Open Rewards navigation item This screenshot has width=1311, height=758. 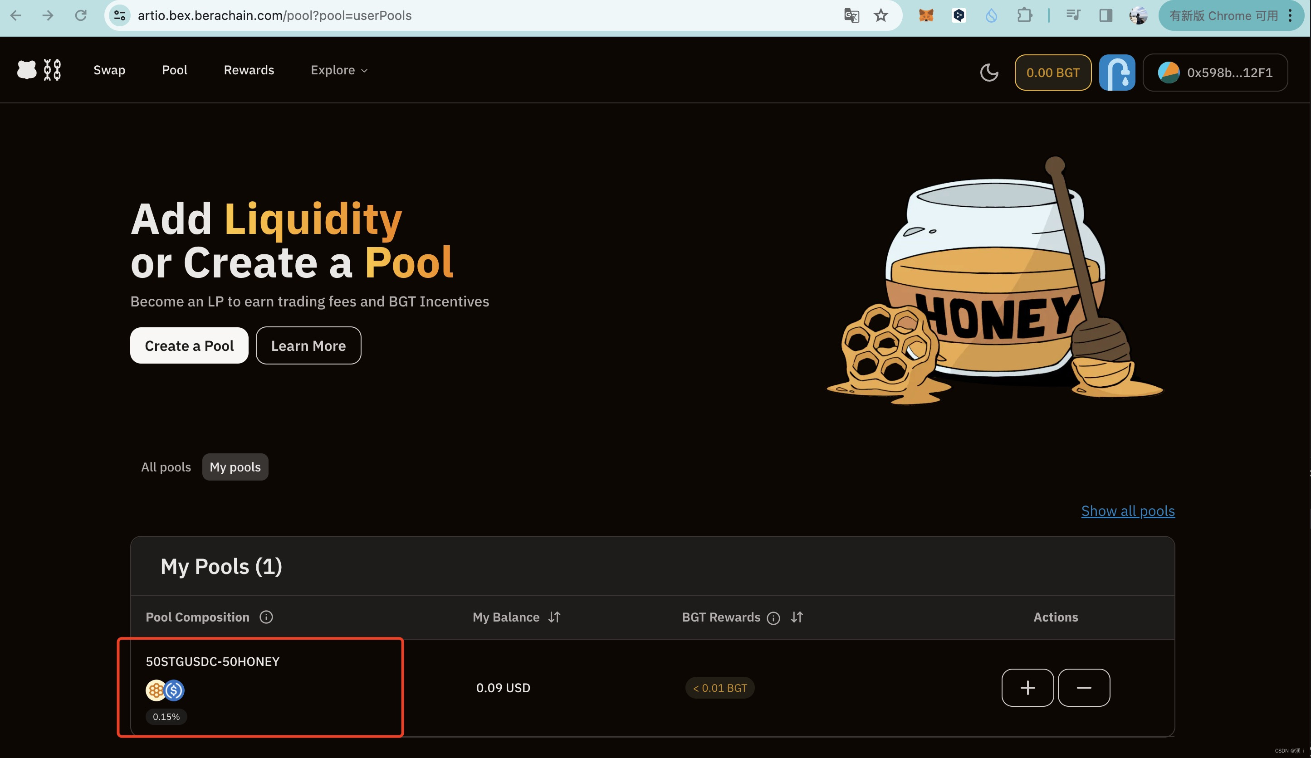pyautogui.click(x=249, y=70)
